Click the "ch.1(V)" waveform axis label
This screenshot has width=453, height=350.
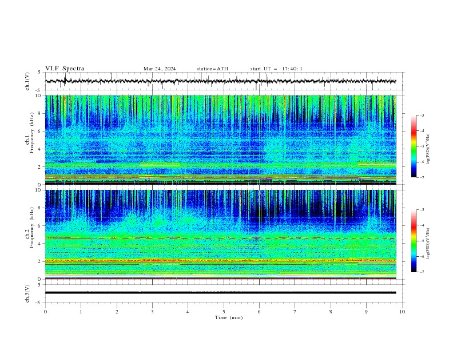click(x=27, y=81)
